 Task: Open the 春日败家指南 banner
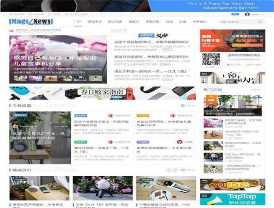click(102, 93)
